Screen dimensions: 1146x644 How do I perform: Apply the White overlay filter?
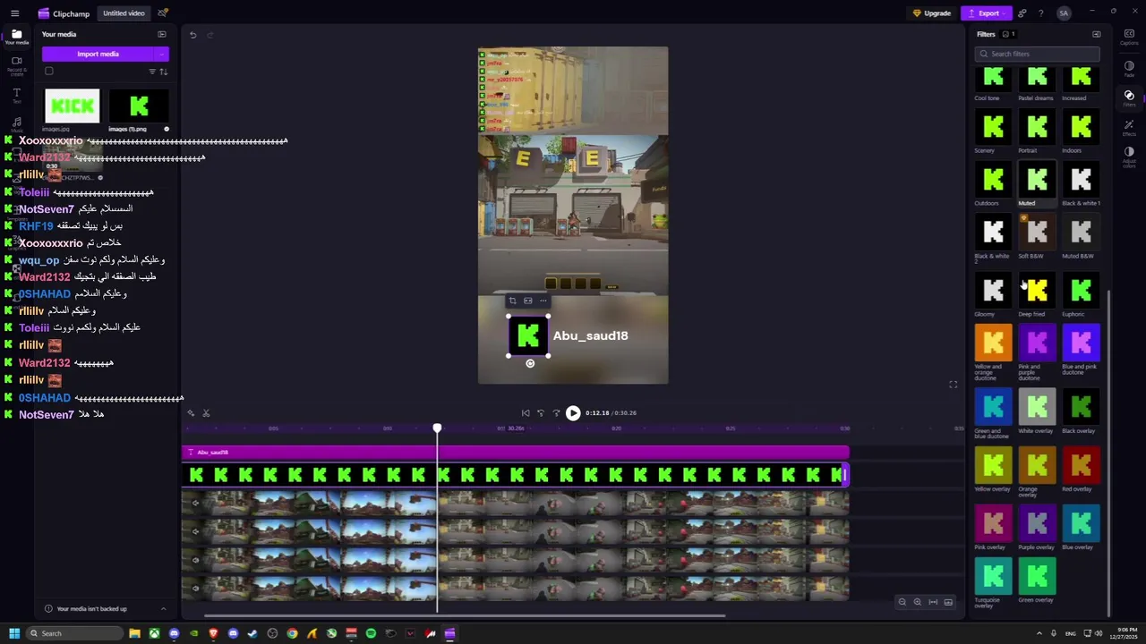[1037, 407]
